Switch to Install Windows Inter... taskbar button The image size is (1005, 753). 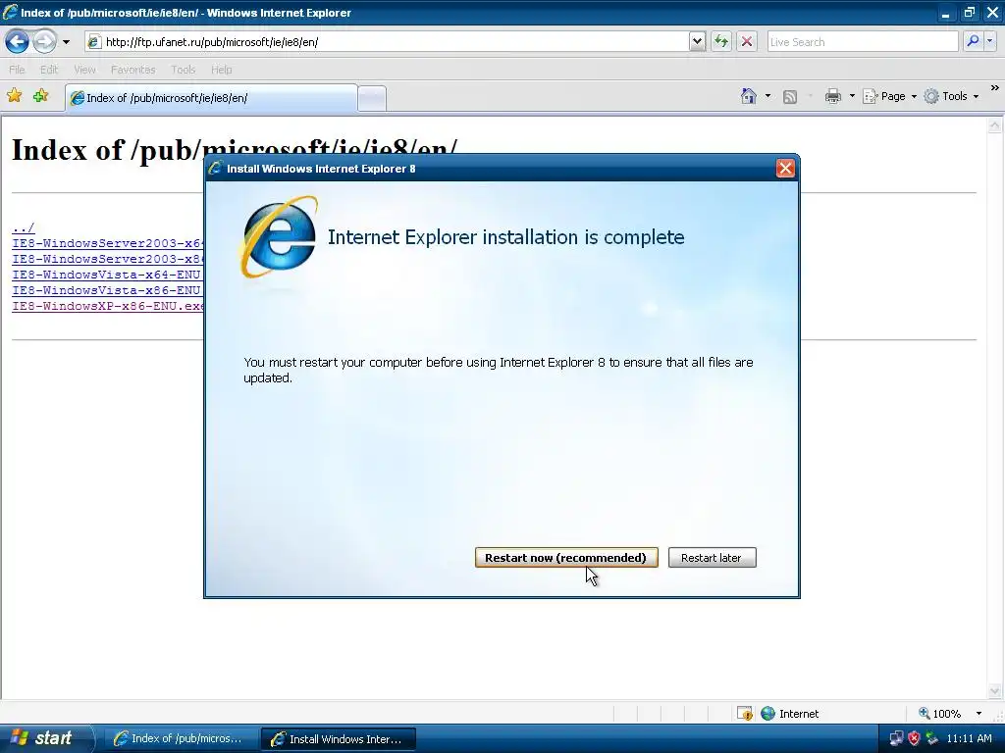click(x=339, y=739)
